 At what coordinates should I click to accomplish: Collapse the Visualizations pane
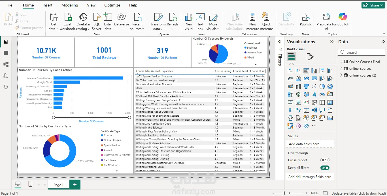[x=331, y=42]
